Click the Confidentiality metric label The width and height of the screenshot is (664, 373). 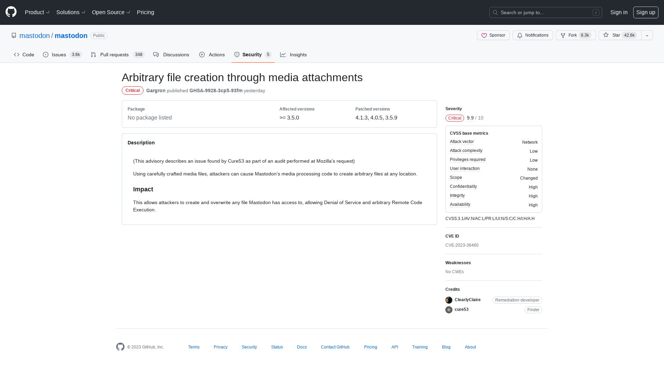[x=463, y=186]
